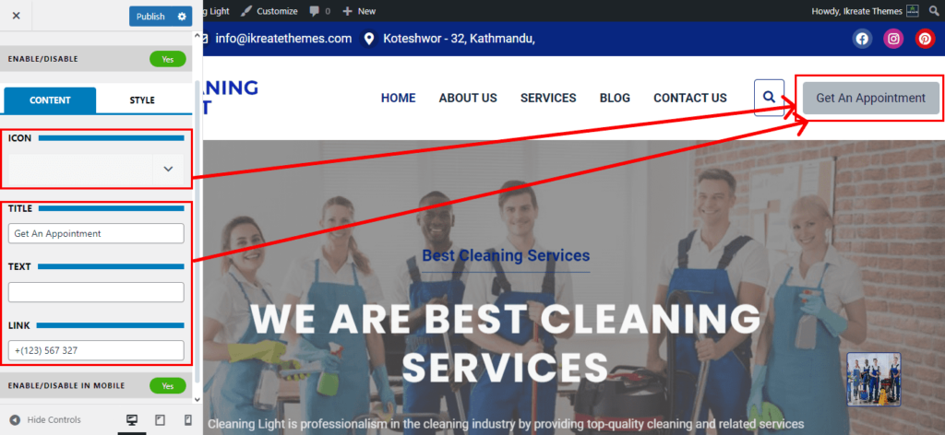Open comments bubble in admin bar

coord(319,11)
